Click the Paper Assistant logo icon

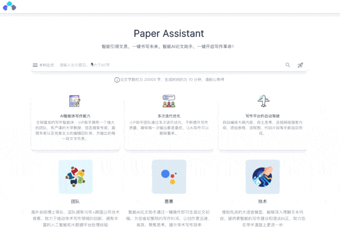point(9,6)
